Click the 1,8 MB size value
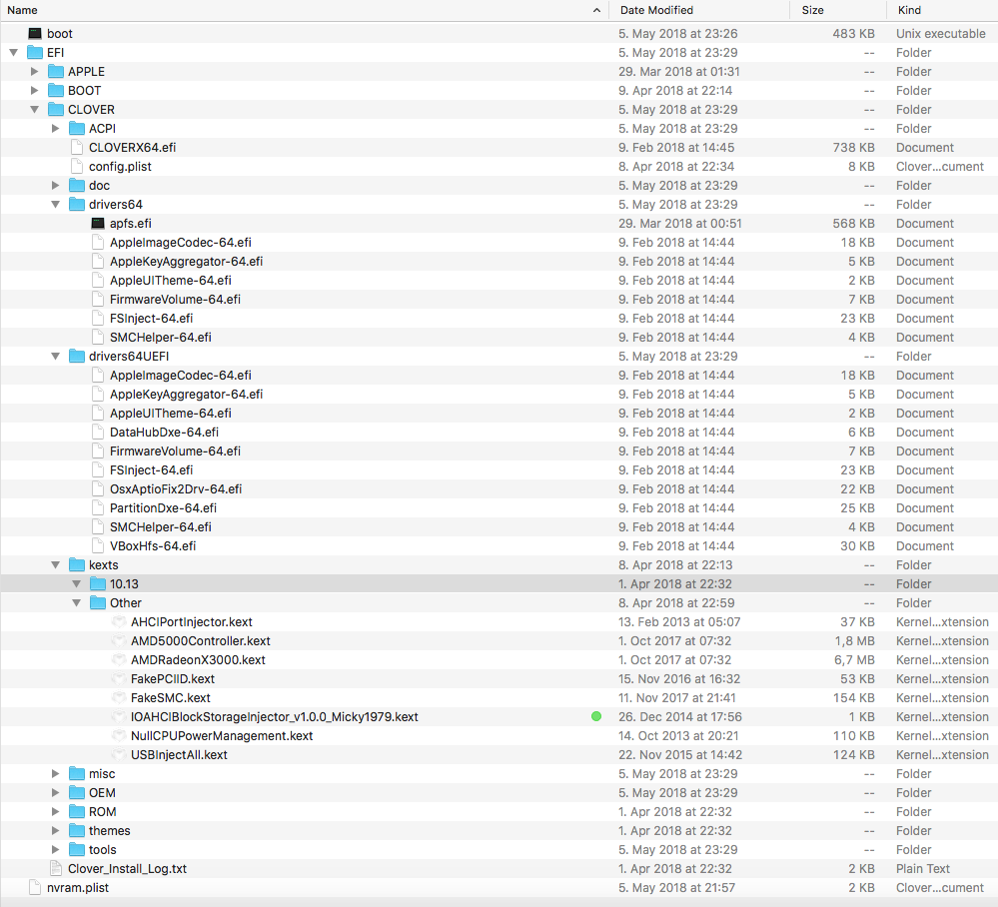 [855, 641]
